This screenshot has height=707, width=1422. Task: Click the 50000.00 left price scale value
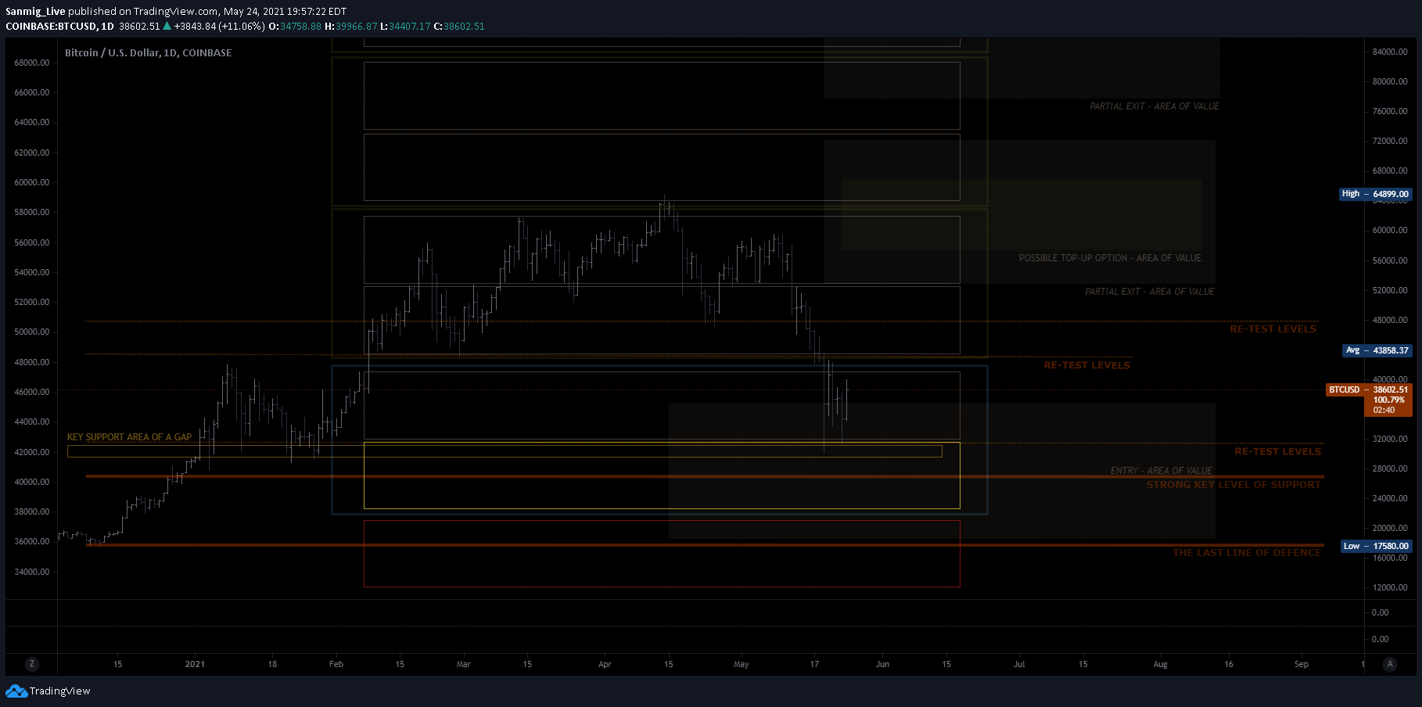pos(32,332)
